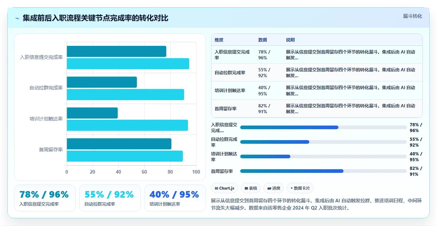Click the dark teal chart bar for 自动拉群完成率

(102, 82)
